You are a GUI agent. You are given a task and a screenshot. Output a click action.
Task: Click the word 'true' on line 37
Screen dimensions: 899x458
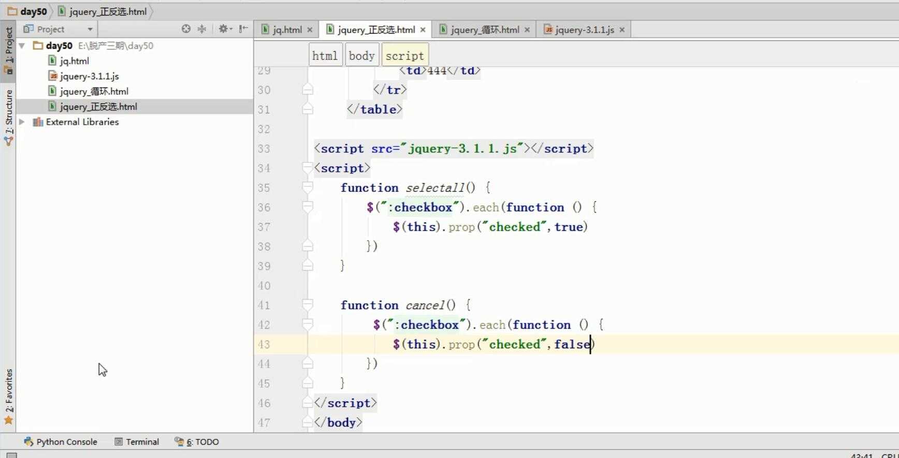pyautogui.click(x=569, y=227)
